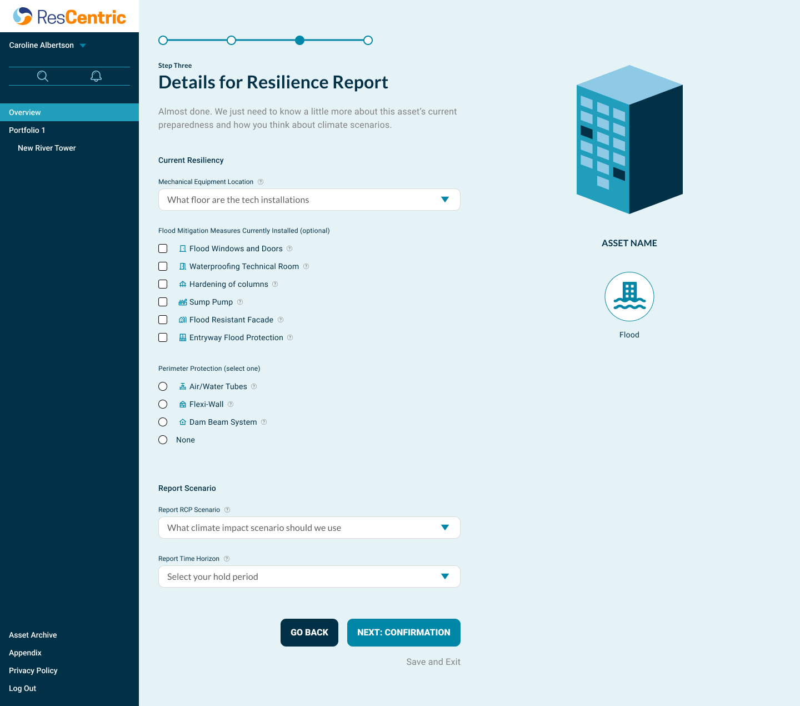The width and height of the screenshot is (800, 706).
Task: Click help icon next to Report RCP Scenario
Action: coord(227,510)
